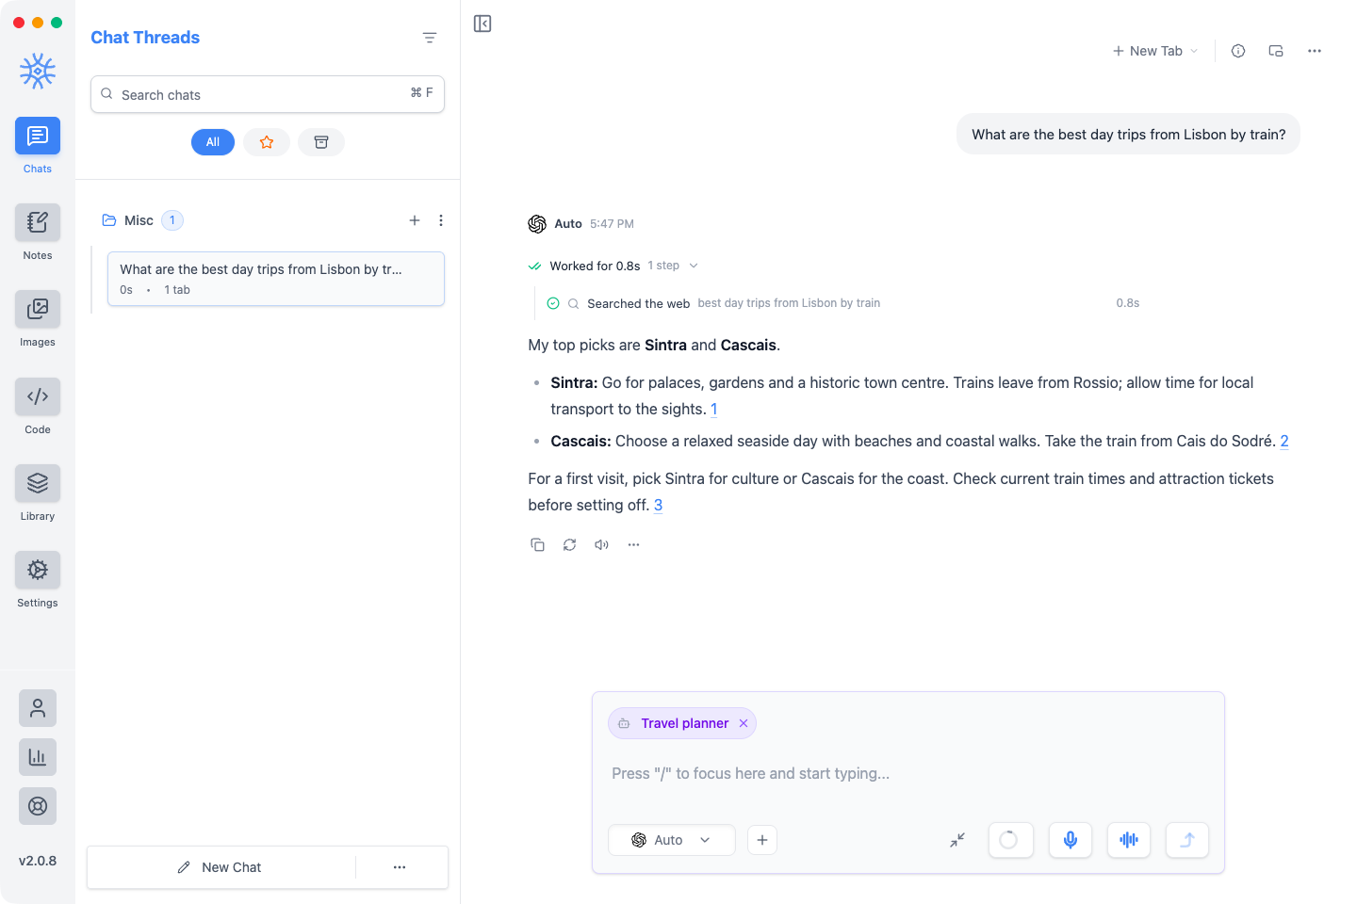This screenshot has height=904, width=1357.
Task: Shrink the chat input box
Action: (957, 840)
